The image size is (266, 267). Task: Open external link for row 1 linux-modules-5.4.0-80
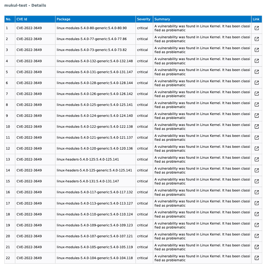pyautogui.click(x=257, y=28)
